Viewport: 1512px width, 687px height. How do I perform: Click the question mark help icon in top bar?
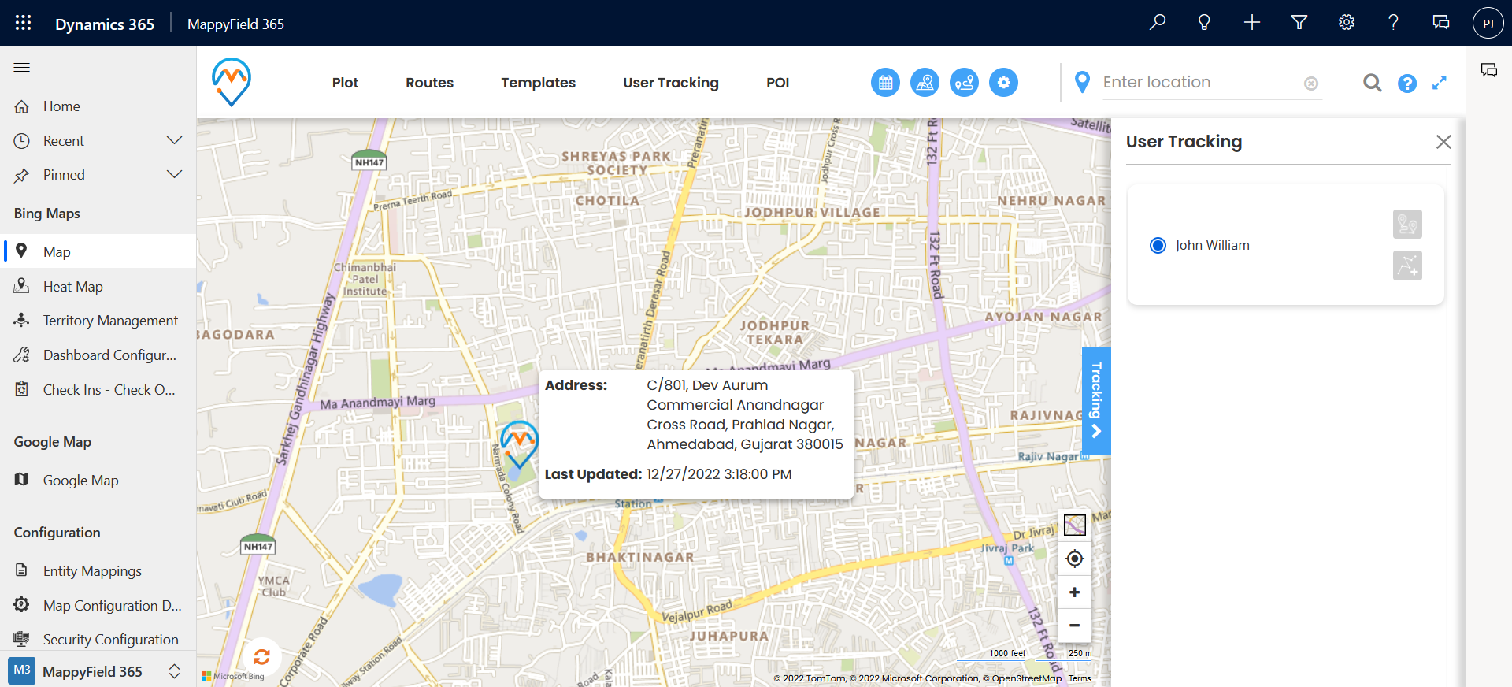click(1393, 23)
